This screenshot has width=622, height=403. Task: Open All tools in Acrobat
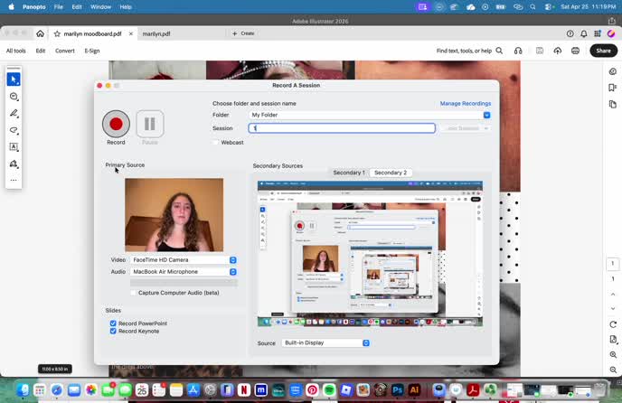(16, 51)
